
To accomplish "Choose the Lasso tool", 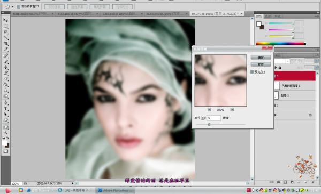I will coord(5,32).
